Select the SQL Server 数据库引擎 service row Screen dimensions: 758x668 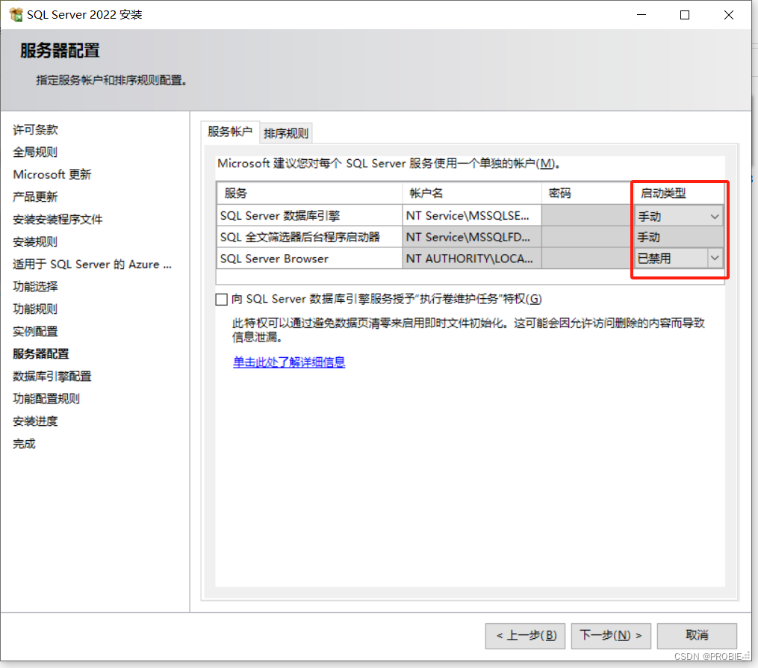pos(309,215)
